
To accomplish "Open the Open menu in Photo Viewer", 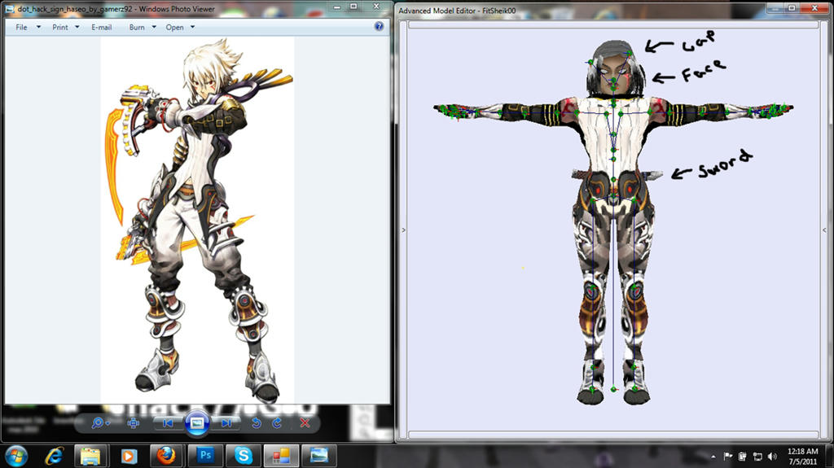I will (180, 27).
